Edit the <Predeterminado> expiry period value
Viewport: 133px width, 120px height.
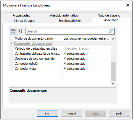tap(86, 48)
